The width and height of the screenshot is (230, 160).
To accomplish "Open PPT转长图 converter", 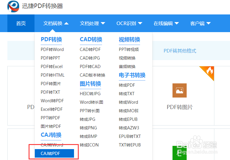I will pyautogui.click(x=90, y=110).
